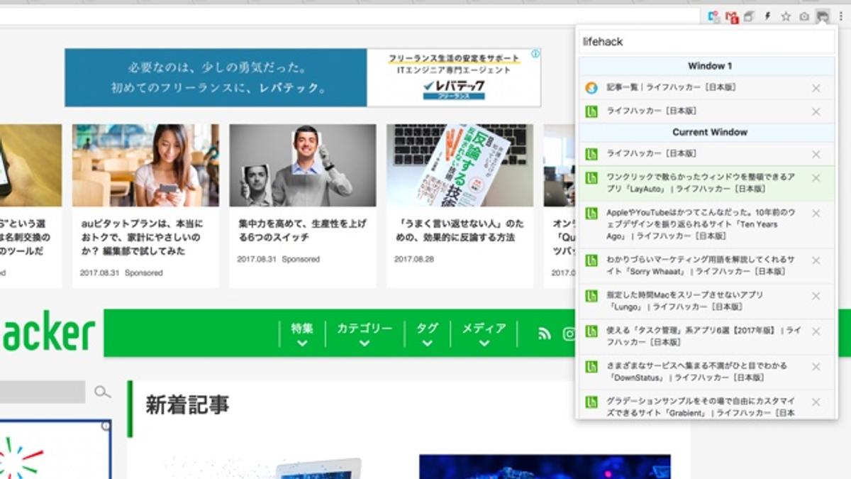Close the 記事一覧 tab in Window 1
The image size is (851, 479).
[x=816, y=89]
